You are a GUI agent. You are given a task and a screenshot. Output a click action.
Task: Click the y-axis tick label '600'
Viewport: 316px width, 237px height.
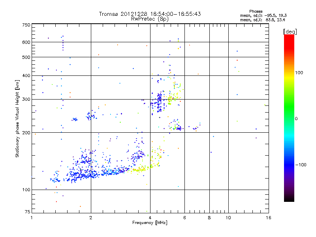pos(26,42)
